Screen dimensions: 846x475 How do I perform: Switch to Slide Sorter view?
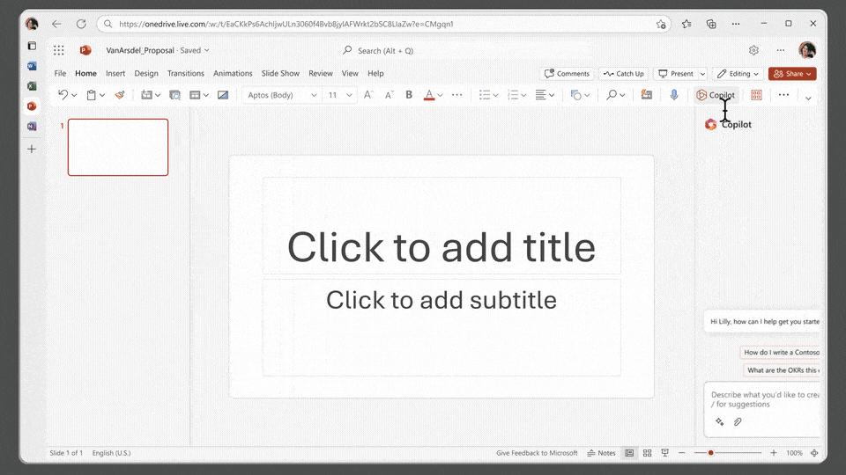point(647,453)
